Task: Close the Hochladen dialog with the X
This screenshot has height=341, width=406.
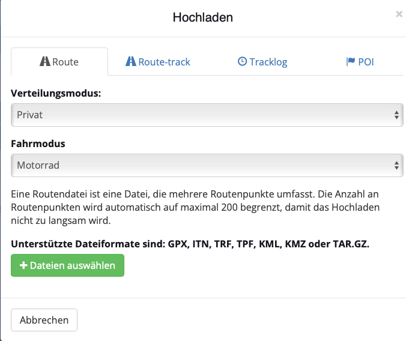Action: (399, 14)
